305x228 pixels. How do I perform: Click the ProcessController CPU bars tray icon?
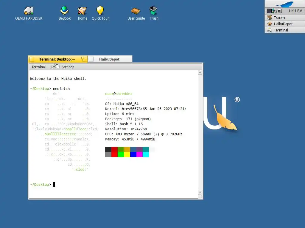(x=269, y=11)
